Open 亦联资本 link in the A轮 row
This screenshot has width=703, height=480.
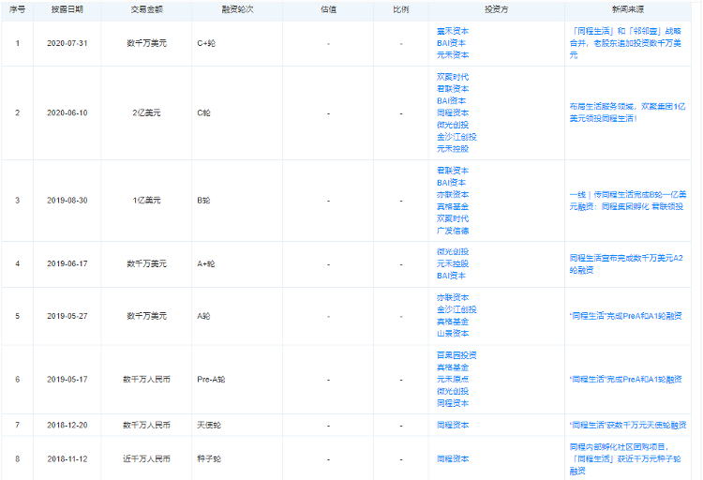(x=453, y=297)
